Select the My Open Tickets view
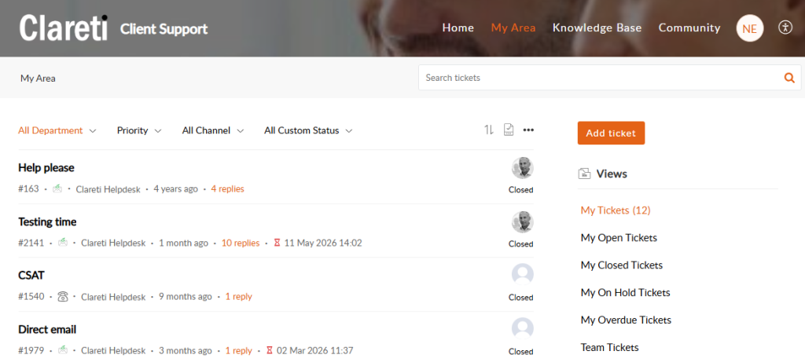Image resolution: width=805 pixels, height=362 pixels. pyautogui.click(x=619, y=238)
